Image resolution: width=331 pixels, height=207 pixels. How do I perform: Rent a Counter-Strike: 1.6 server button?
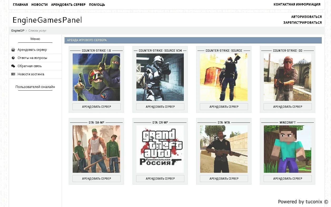click(x=96, y=107)
